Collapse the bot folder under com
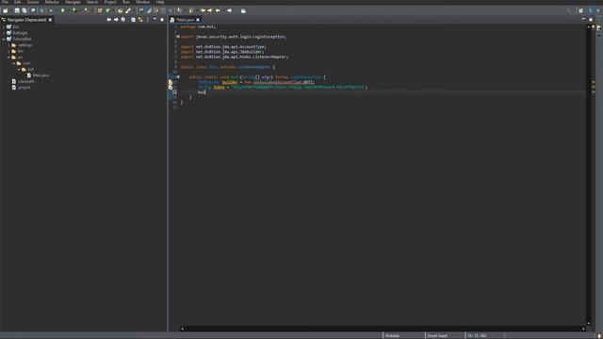The image size is (603, 339). [19, 70]
